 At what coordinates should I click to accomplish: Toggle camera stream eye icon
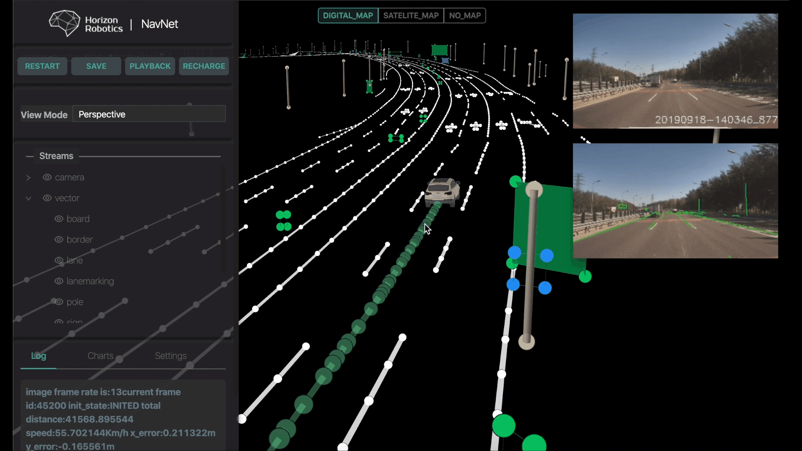(47, 177)
